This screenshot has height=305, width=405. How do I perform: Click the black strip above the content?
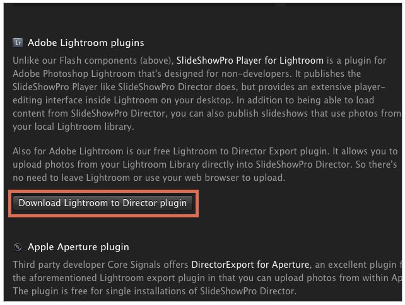(202, 2)
